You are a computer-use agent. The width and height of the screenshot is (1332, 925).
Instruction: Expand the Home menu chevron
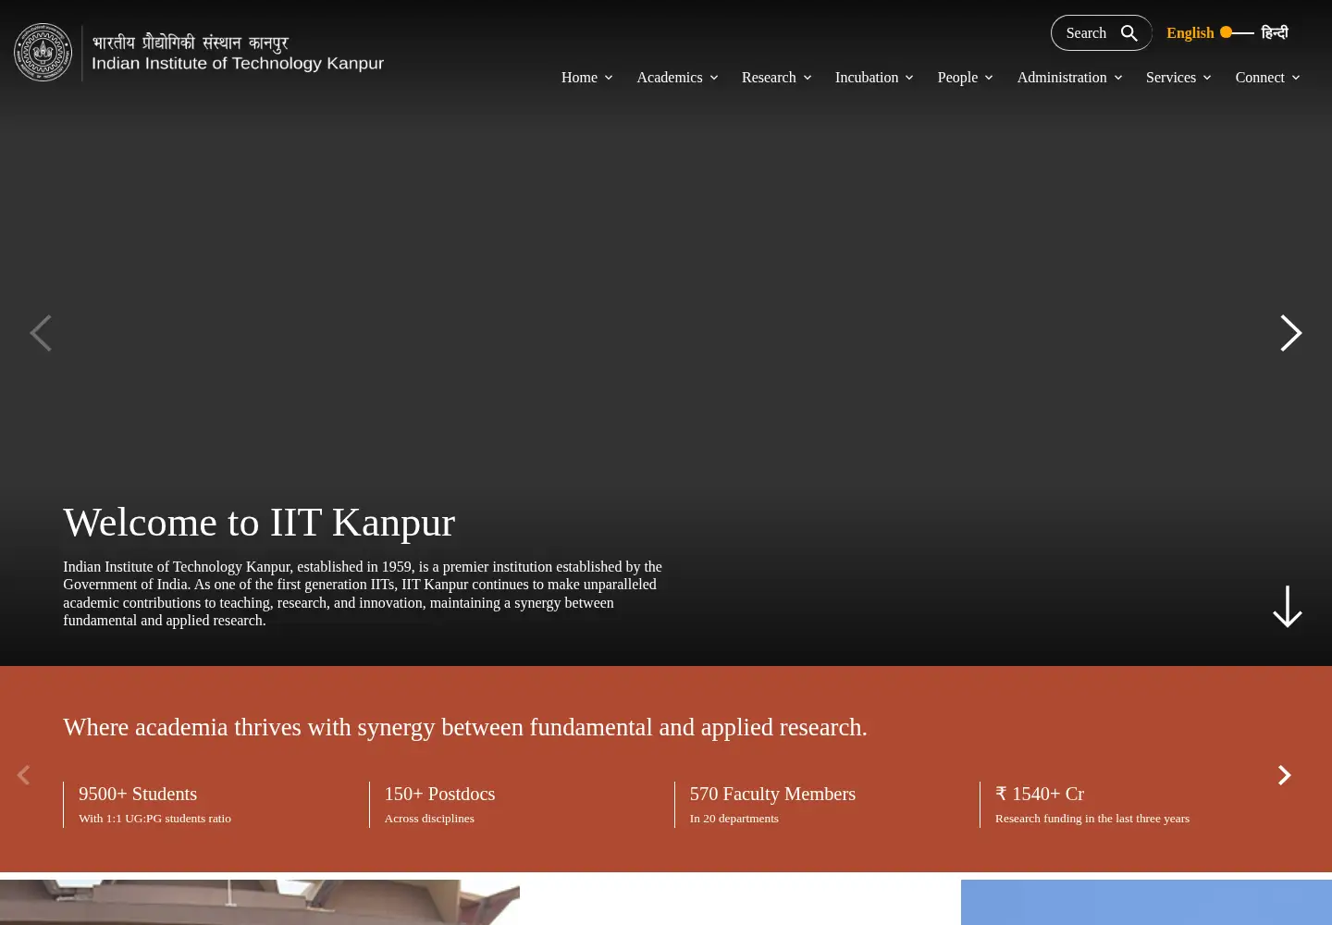609,78
